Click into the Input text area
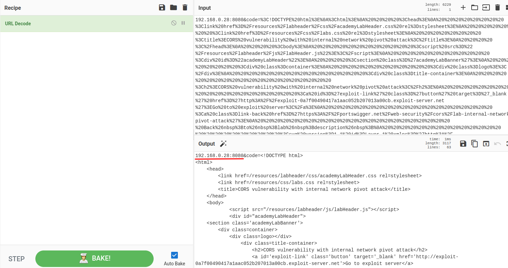The height and width of the screenshot is (268, 508). [351, 74]
